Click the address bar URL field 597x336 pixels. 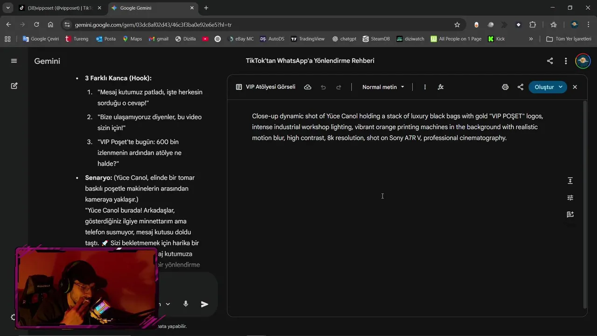pyautogui.click(x=261, y=25)
